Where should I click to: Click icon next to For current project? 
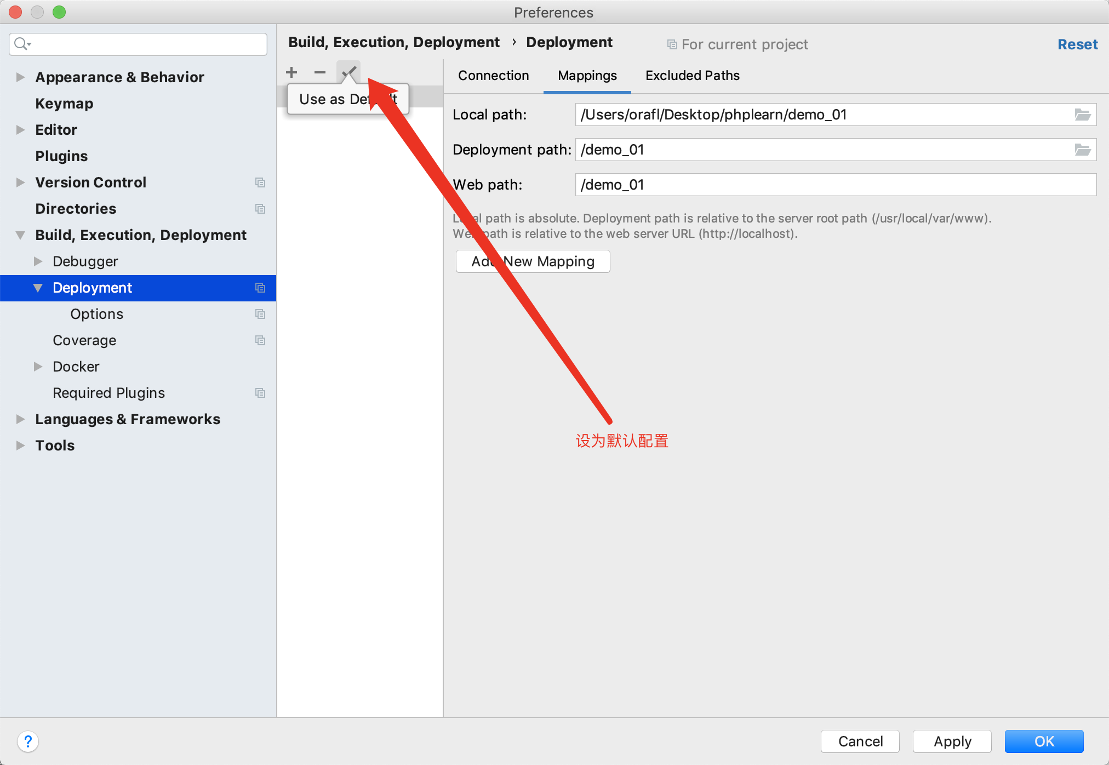point(672,44)
